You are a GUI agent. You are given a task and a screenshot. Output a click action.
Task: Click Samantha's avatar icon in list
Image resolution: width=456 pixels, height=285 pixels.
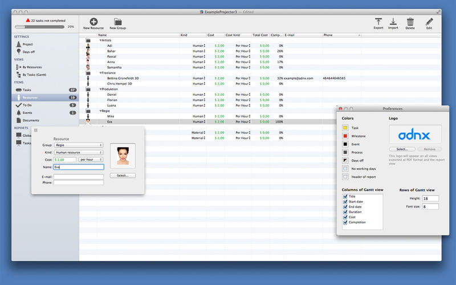pos(88,67)
